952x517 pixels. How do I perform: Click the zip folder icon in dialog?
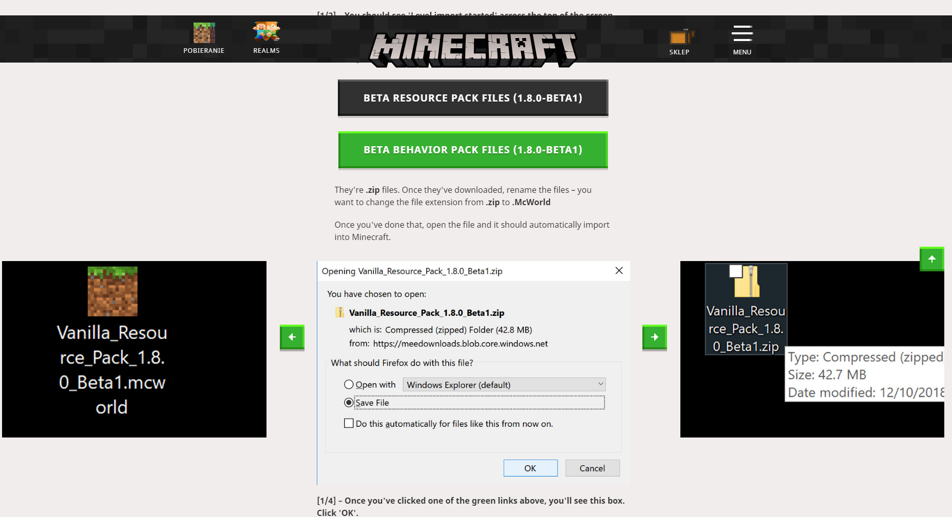point(339,312)
